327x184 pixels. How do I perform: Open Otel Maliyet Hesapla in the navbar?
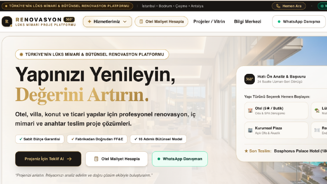click(x=161, y=21)
